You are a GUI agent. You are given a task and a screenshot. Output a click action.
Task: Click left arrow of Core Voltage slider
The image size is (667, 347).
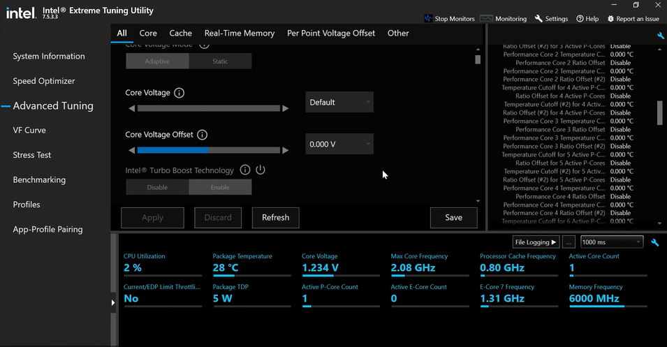click(132, 108)
